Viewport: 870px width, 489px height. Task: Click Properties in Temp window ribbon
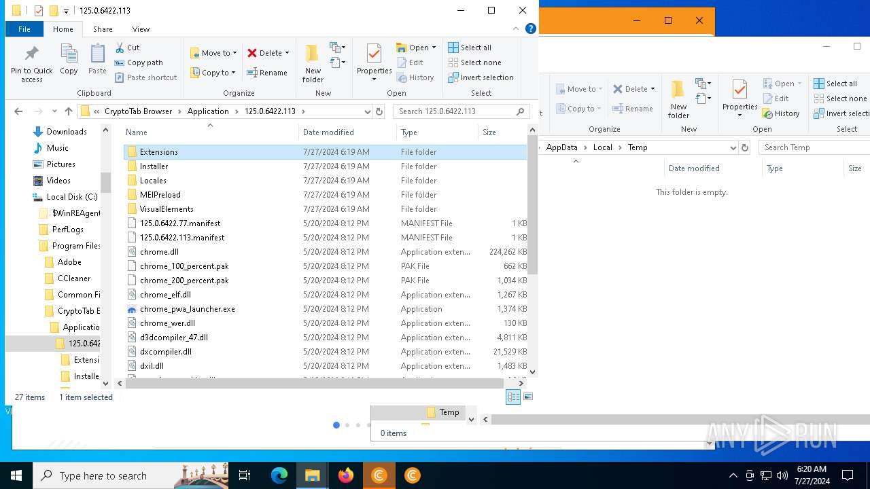tap(740, 99)
